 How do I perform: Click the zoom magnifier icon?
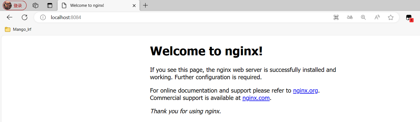coord(363,17)
